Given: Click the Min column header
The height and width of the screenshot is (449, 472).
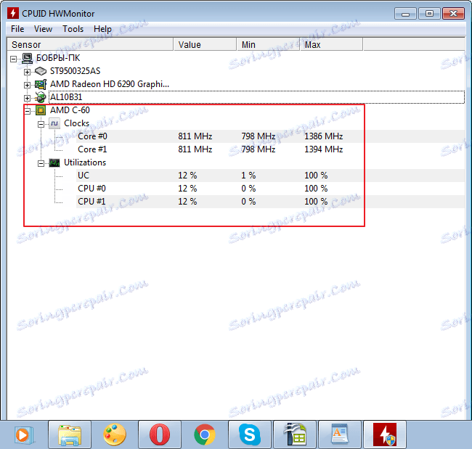Looking at the screenshot, I should [x=268, y=44].
